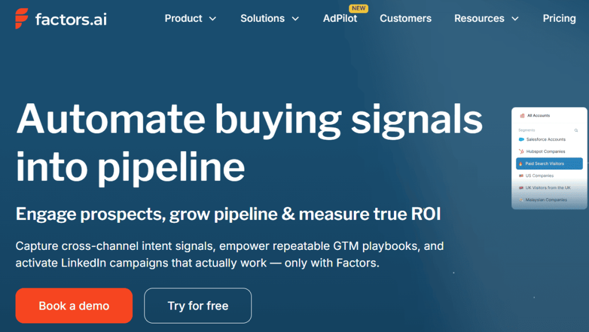
Task: Select the Paid Search Visitors segment
Action: pyautogui.click(x=549, y=164)
